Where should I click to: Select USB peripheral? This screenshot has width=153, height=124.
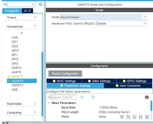(x=15, y=89)
